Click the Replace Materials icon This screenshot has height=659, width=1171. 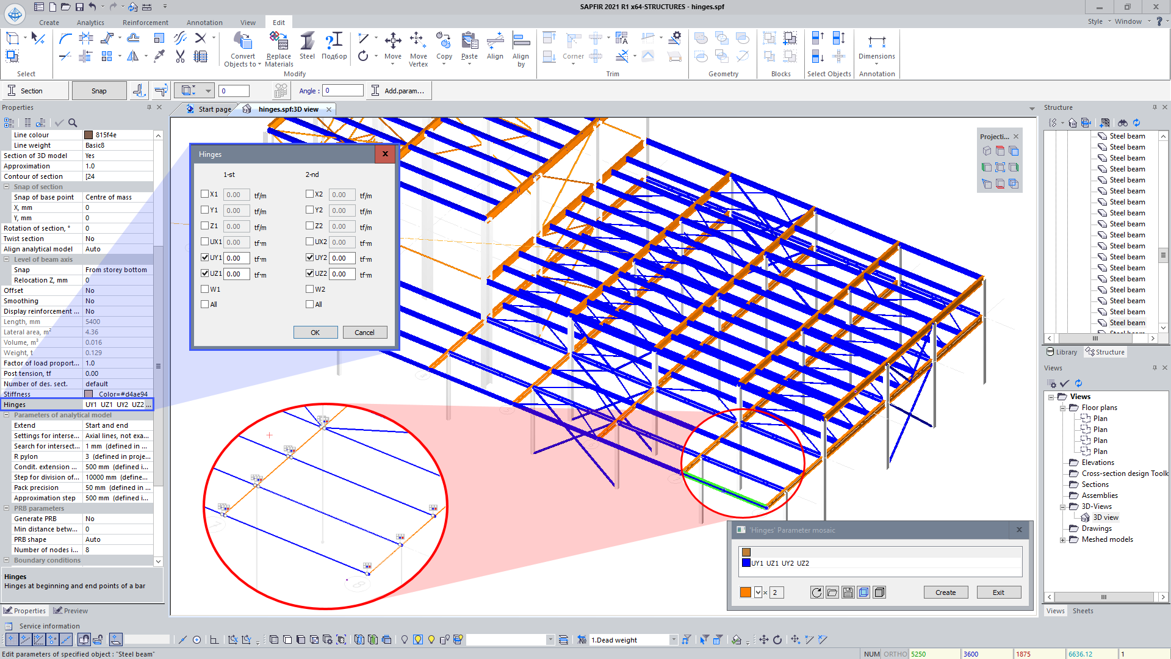coord(279,41)
